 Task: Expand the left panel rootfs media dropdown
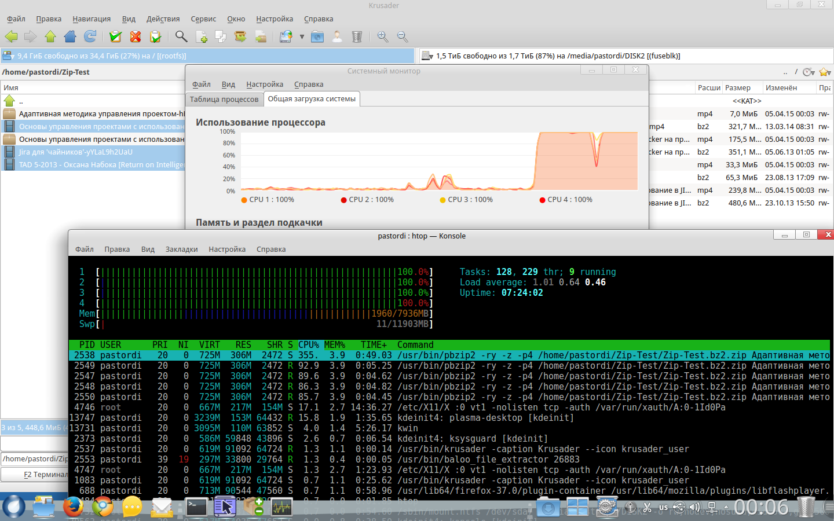coord(8,56)
